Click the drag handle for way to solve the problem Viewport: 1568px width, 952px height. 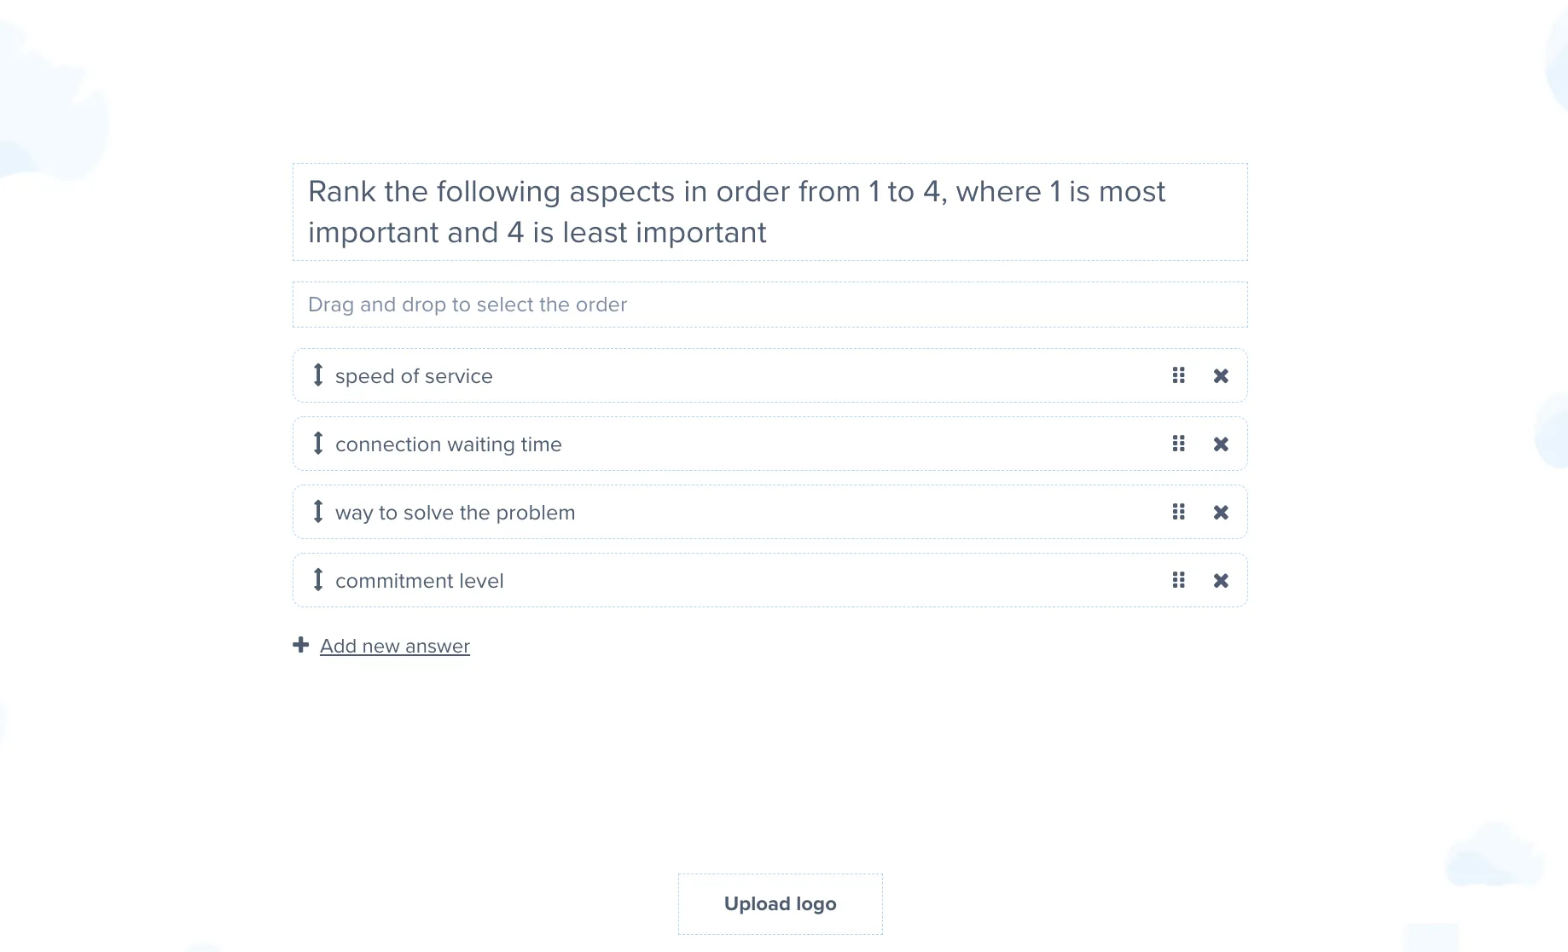point(1178,512)
